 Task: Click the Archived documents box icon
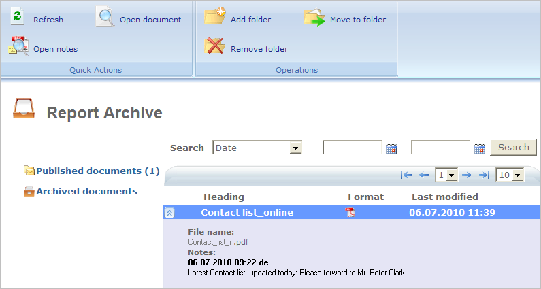[29, 191]
